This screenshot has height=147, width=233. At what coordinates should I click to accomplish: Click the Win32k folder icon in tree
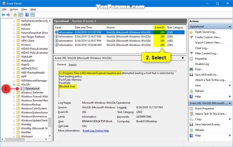pos(18,84)
